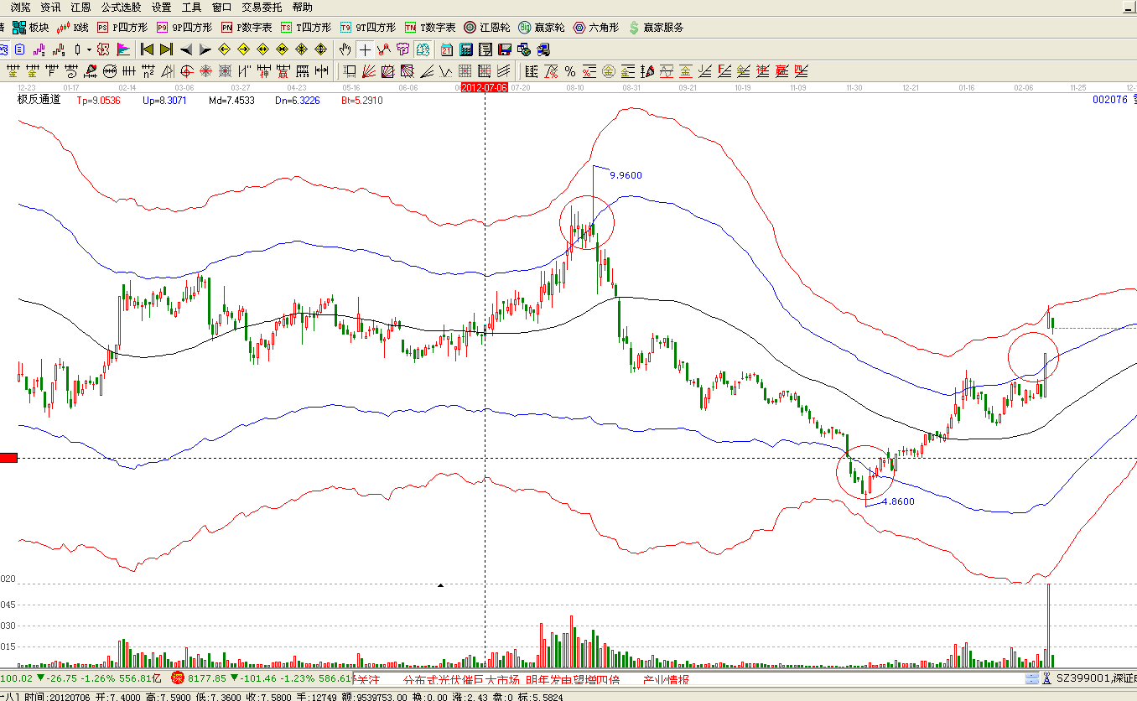The width and height of the screenshot is (1137, 701).
Task: Click the red floppy disk save icon
Action: 505,49
